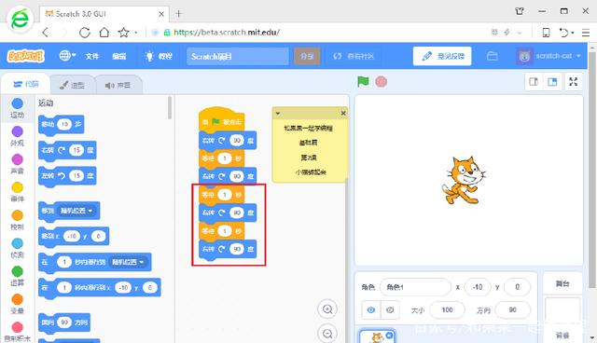Viewport: 597px width, 343px height.
Task: Zoom out the code workspace
Action: coord(327,334)
